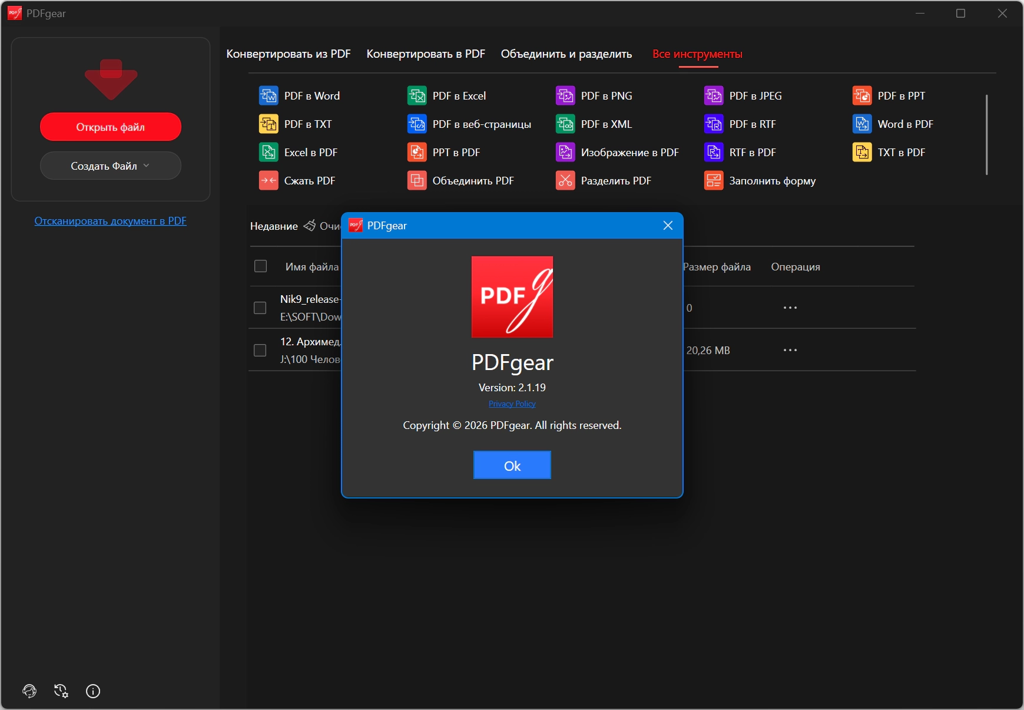The height and width of the screenshot is (710, 1024).
Task: Click the Размер файла column header
Action: [717, 267]
